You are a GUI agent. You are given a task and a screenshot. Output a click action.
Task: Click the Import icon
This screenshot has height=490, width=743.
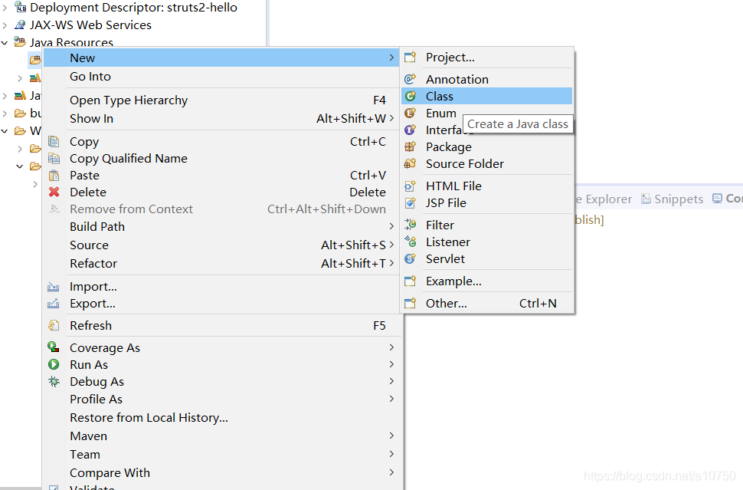[54, 287]
